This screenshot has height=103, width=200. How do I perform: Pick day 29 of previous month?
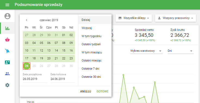click(x=41, y=35)
